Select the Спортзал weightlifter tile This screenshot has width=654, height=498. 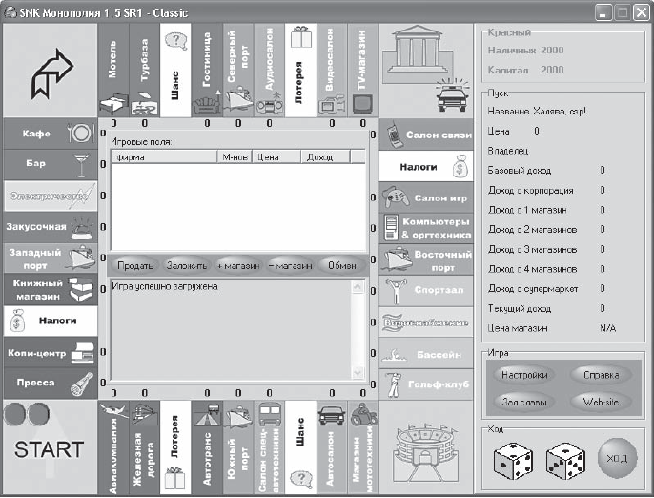pos(426,291)
